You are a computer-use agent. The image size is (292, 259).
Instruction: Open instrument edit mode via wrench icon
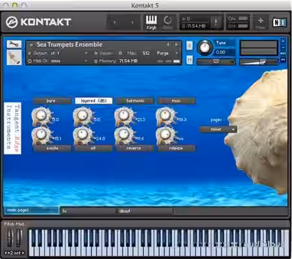pos(14,44)
